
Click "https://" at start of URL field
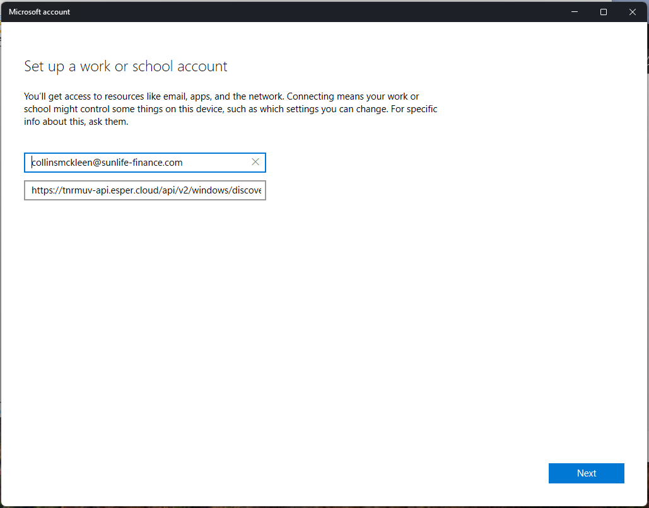[x=45, y=190]
